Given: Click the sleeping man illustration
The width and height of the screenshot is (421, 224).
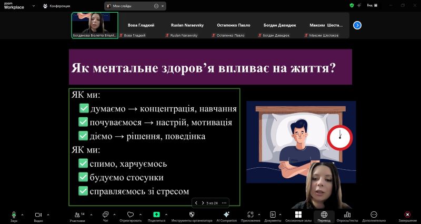Looking at the screenshot, I should tap(301, 141).
